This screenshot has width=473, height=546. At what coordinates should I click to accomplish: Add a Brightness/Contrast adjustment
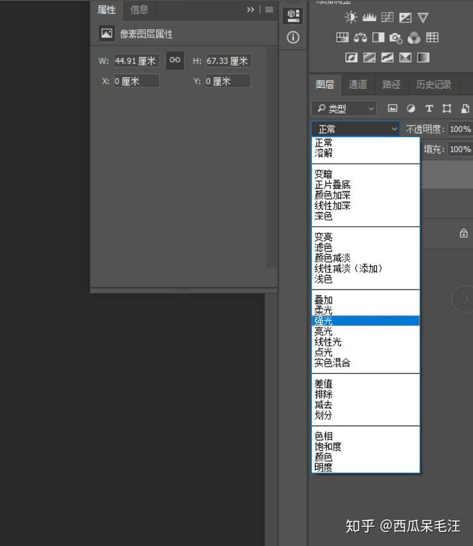point(351,17)
